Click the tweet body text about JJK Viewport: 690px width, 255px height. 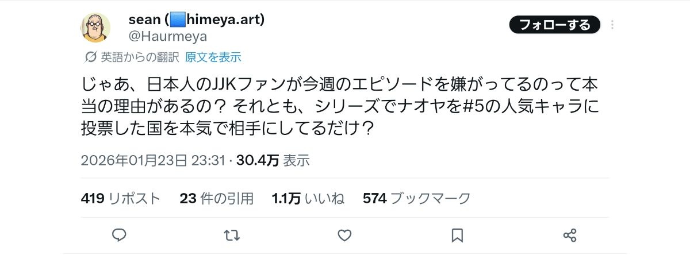[339, 106]
